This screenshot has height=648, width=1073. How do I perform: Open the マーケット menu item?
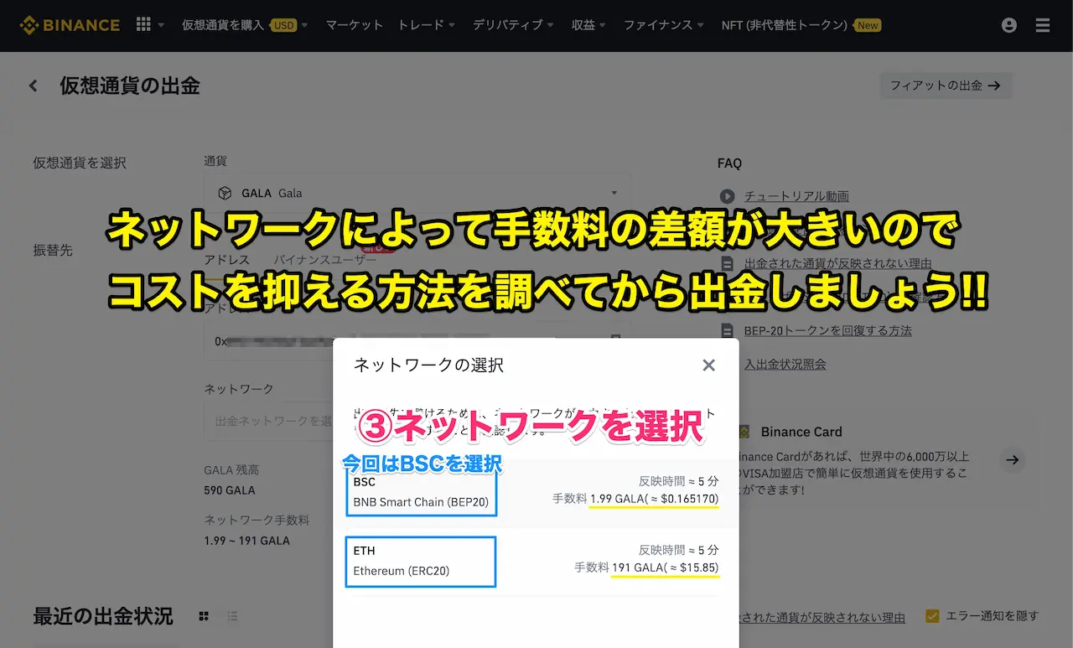[354, 25]
